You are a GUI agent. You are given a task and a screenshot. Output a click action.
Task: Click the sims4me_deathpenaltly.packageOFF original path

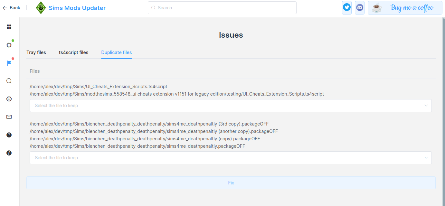(x=137, y=146)
